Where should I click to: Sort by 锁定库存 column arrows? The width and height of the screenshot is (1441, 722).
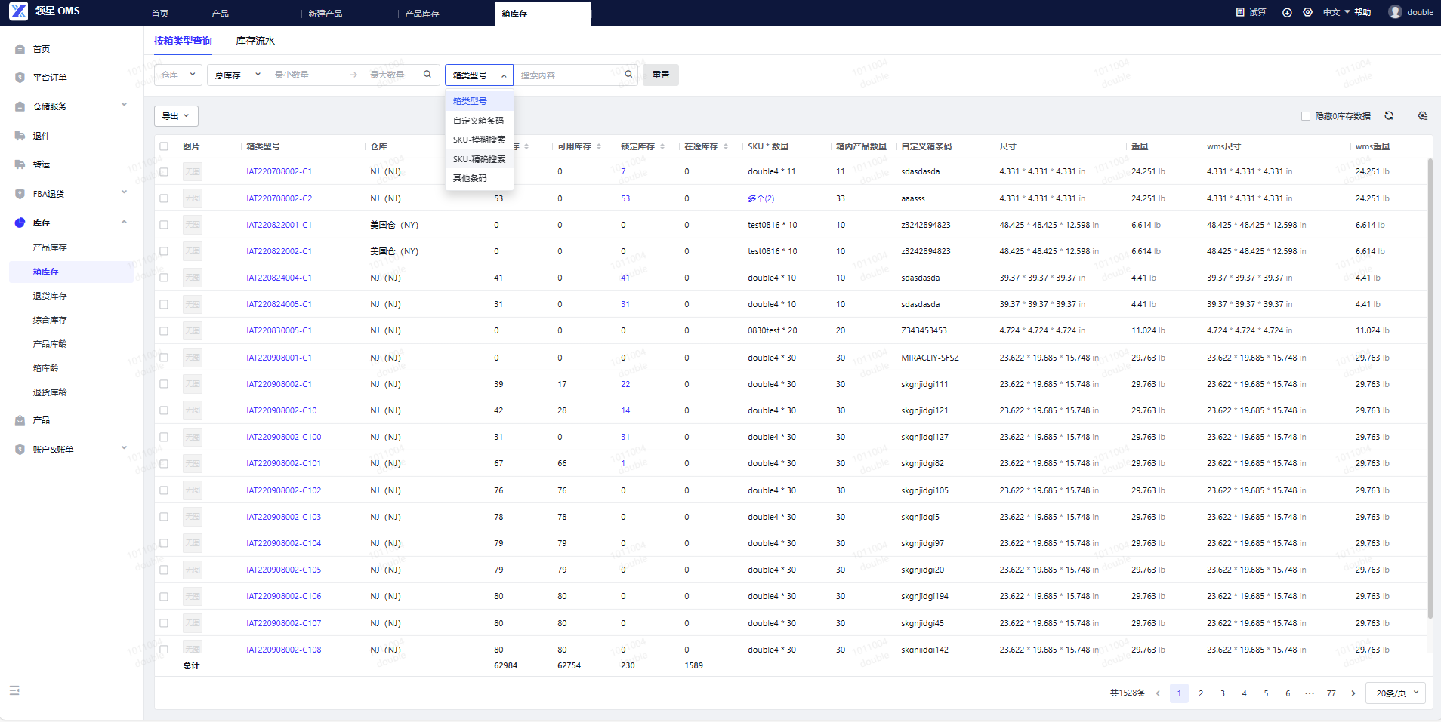pos(662,146)
